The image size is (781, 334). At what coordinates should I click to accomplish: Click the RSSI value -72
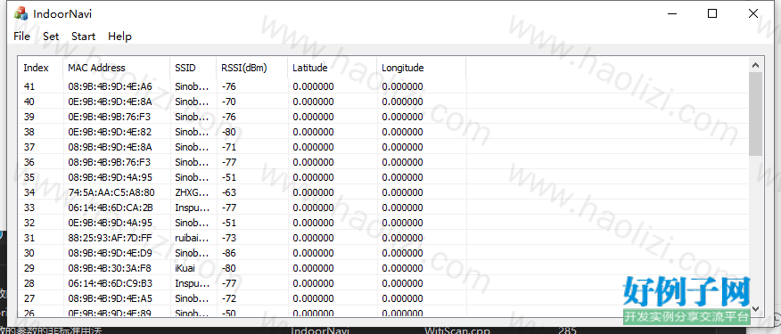(x=229, y=298)
